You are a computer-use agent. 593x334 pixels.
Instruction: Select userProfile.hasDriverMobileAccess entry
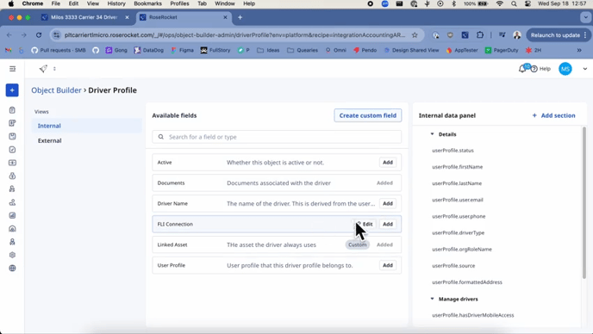pyautogui.click(x=472, y=315)
